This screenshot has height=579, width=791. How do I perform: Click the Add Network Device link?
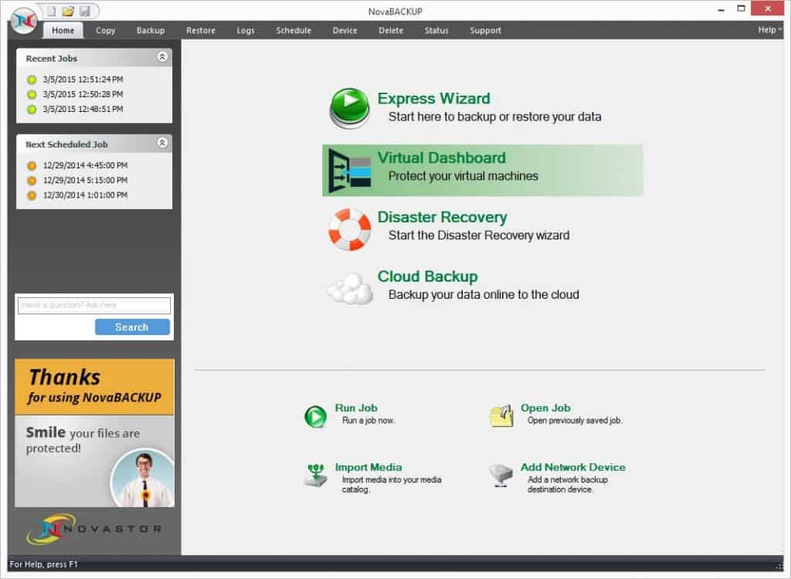[x=573, y=467]
